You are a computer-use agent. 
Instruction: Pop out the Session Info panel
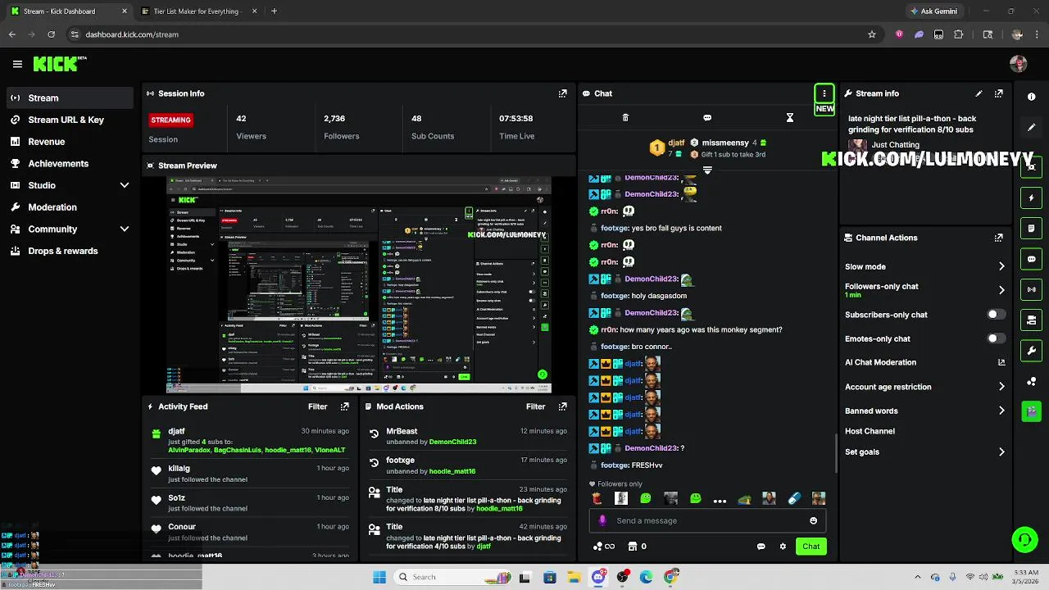click(562, 93)
